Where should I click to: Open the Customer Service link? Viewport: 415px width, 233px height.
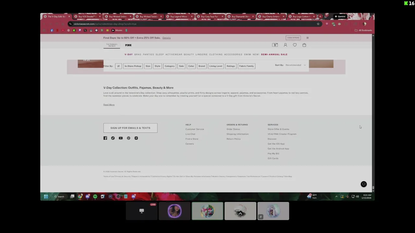195,129
